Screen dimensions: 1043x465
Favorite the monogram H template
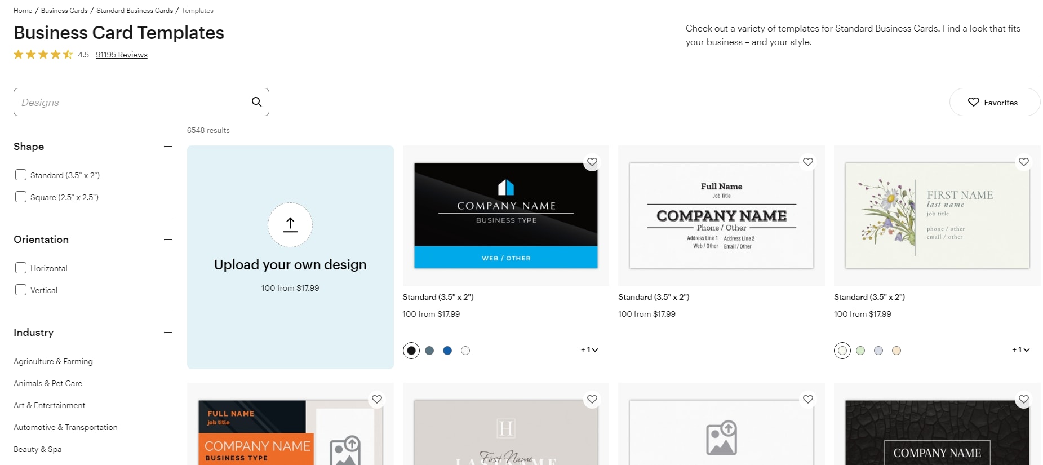[592, 400]
